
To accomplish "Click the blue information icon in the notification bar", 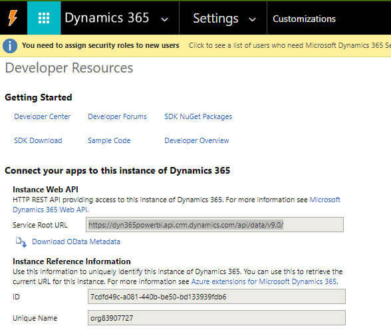I will 10,46.
